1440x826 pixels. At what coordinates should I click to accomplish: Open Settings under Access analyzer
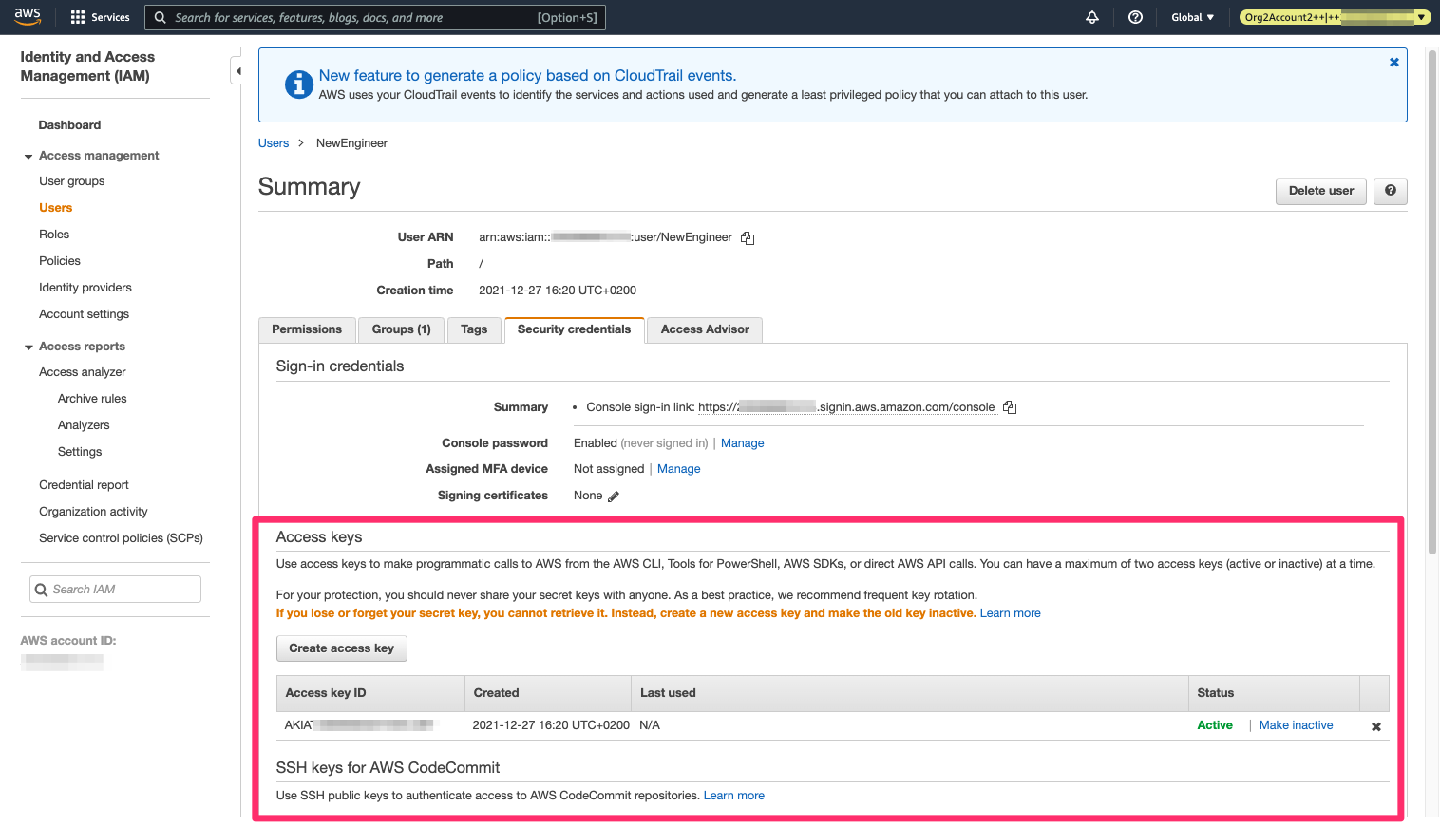coord(80,452)
